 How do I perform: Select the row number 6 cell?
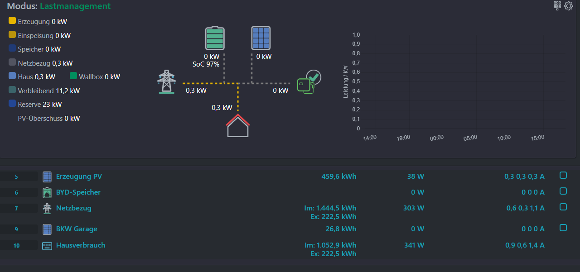coord(19,193)
